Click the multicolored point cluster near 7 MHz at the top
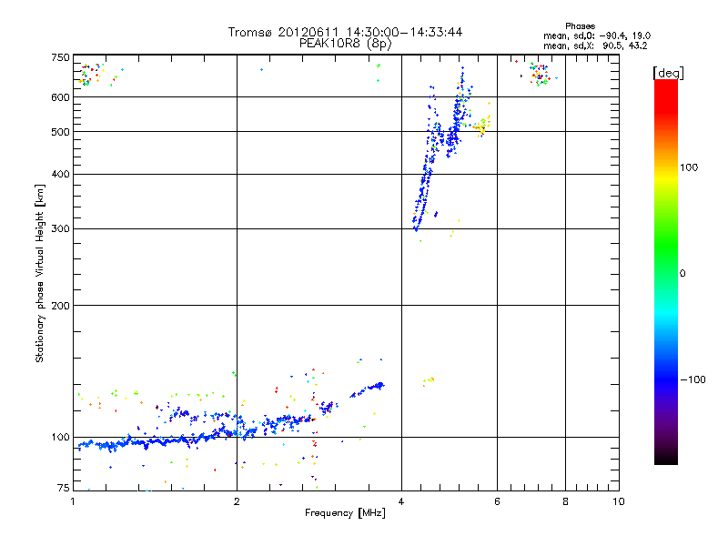Image resolution: width=728 pixels, height=546 pixels. tap(539, 73)
